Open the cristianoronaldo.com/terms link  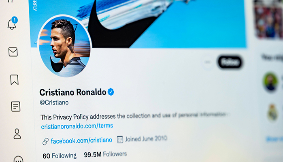77,126
